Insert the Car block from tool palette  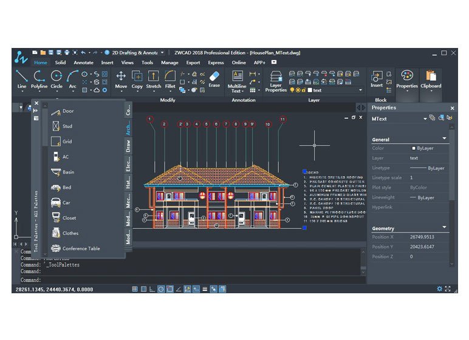coord(61,202)
